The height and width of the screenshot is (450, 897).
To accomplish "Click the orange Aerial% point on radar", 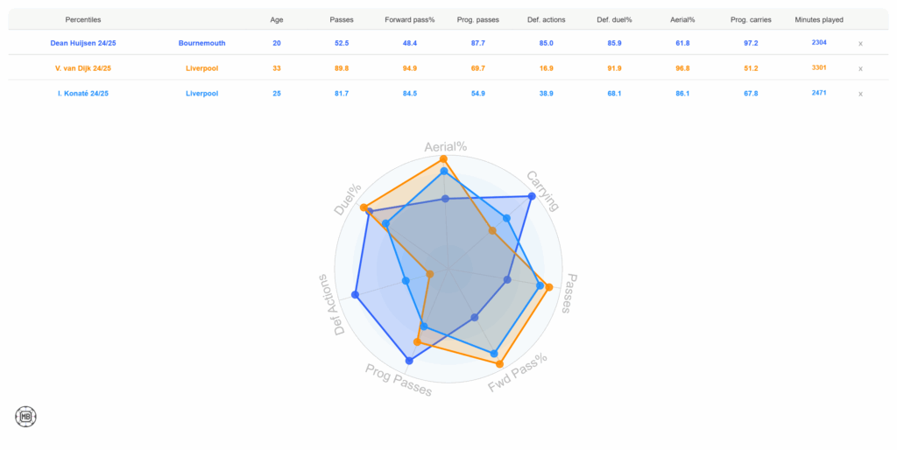I will (x=444, y=158).
